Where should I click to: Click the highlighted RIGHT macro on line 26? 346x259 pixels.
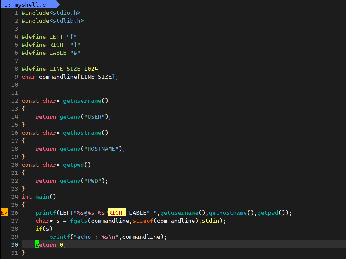point(117,213)
